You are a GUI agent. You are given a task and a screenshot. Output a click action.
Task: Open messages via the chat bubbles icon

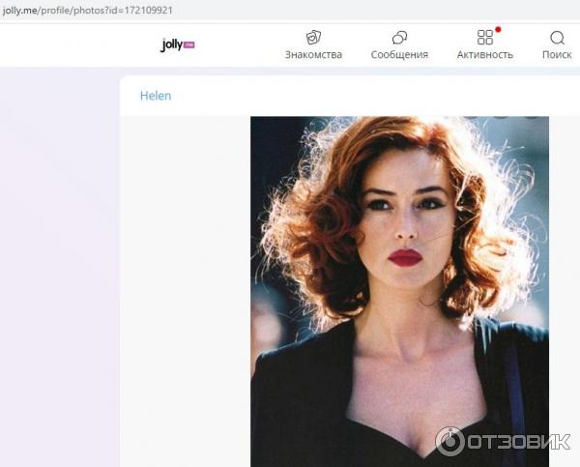pyautogui.click(x=399, y=38)
